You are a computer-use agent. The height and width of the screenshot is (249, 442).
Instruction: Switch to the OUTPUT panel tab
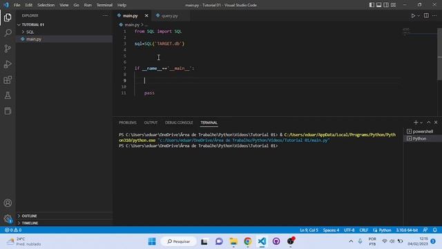pyautogui.click(x=151, y=122)
